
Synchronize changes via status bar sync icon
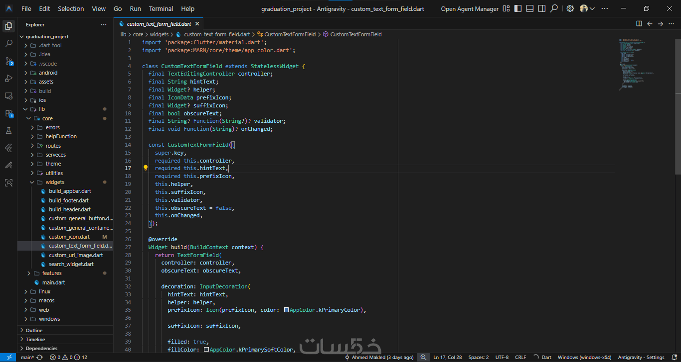[x=39, y=357]
